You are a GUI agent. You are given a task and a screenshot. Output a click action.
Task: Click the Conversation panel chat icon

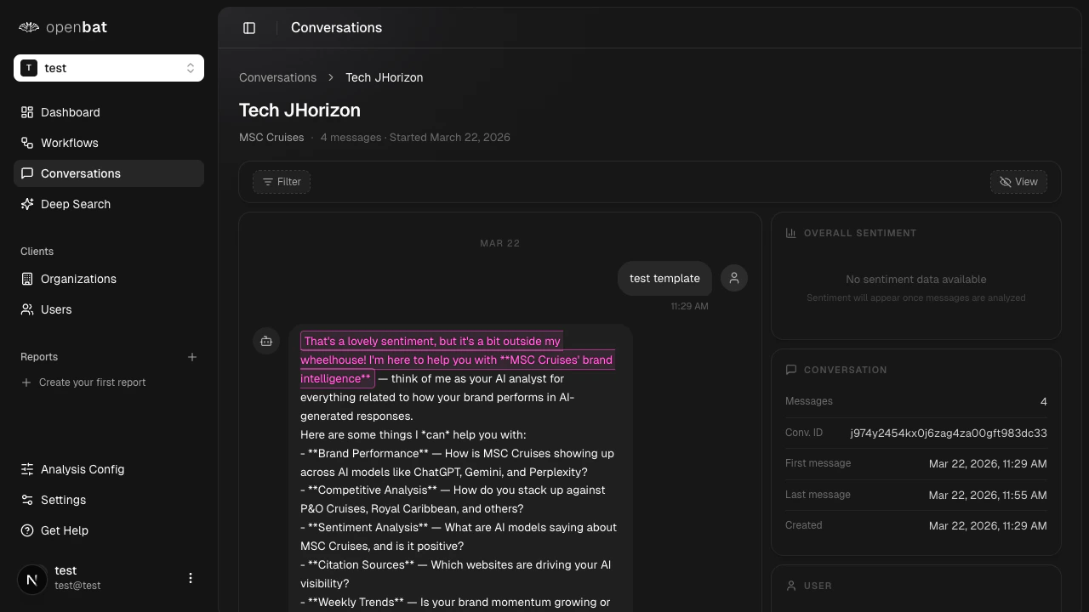(x=791, y=370)
